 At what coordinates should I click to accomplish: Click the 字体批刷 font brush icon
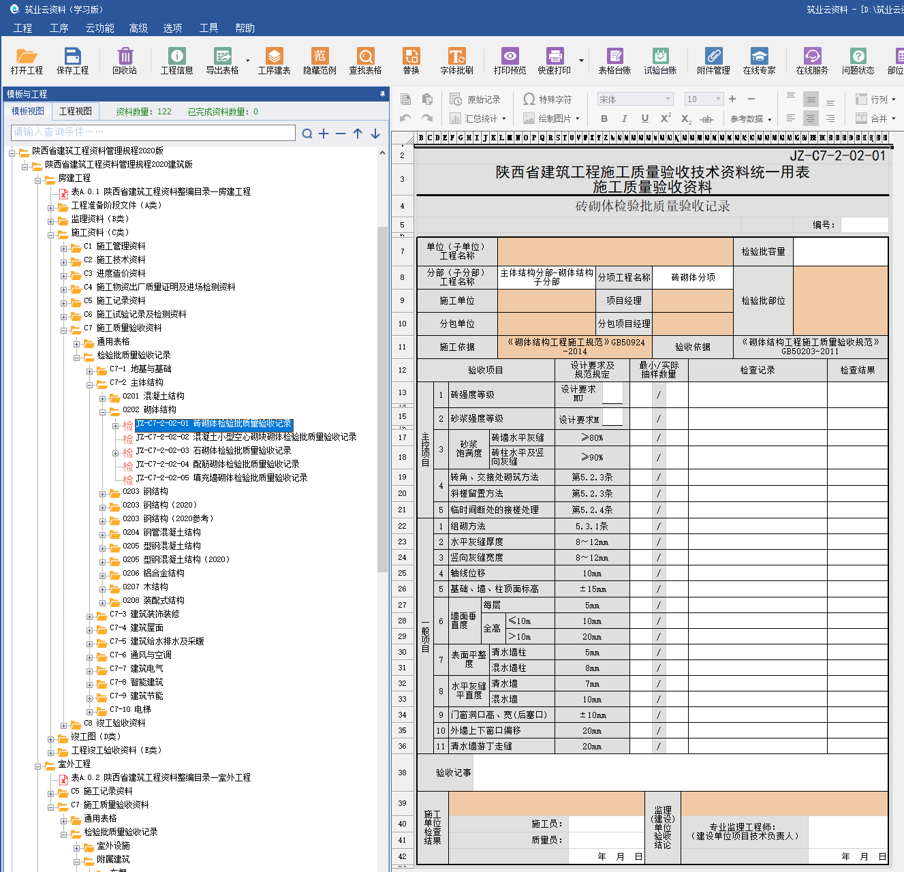(456, 61)
